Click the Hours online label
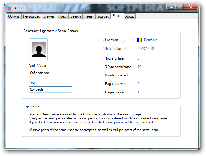The height and width of the screenshot is (156, 206). (115, 58)
